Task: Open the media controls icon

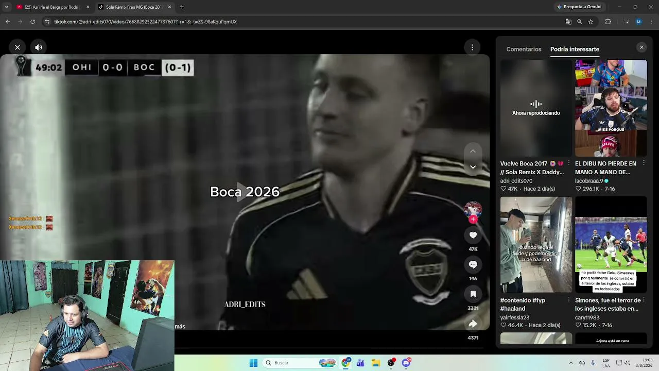Action: pos(626,22)
